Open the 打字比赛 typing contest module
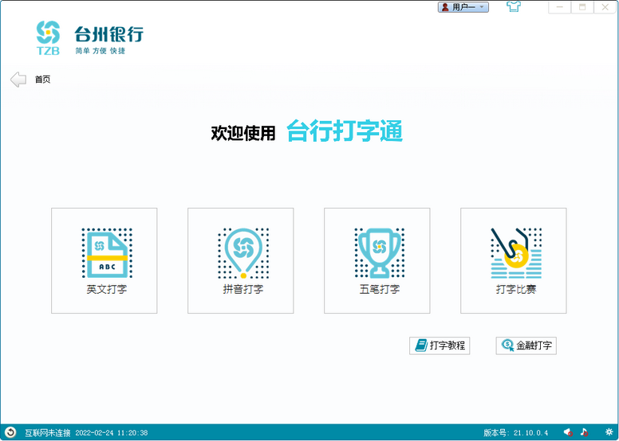 tap(513, 260)
